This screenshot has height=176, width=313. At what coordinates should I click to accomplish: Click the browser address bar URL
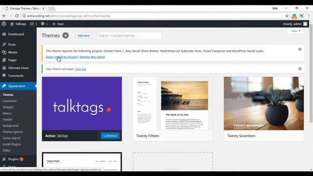[x=68, y=16]
